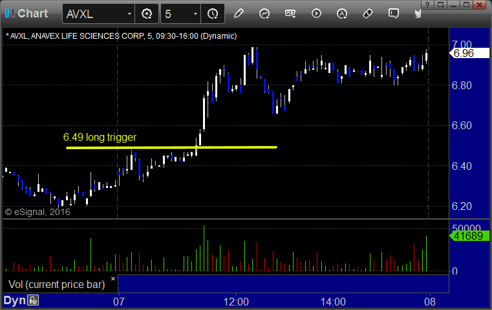Expand the 5-minute interval dropdown arrow
The image size is (492, 310).
click(x=195, y=14)
